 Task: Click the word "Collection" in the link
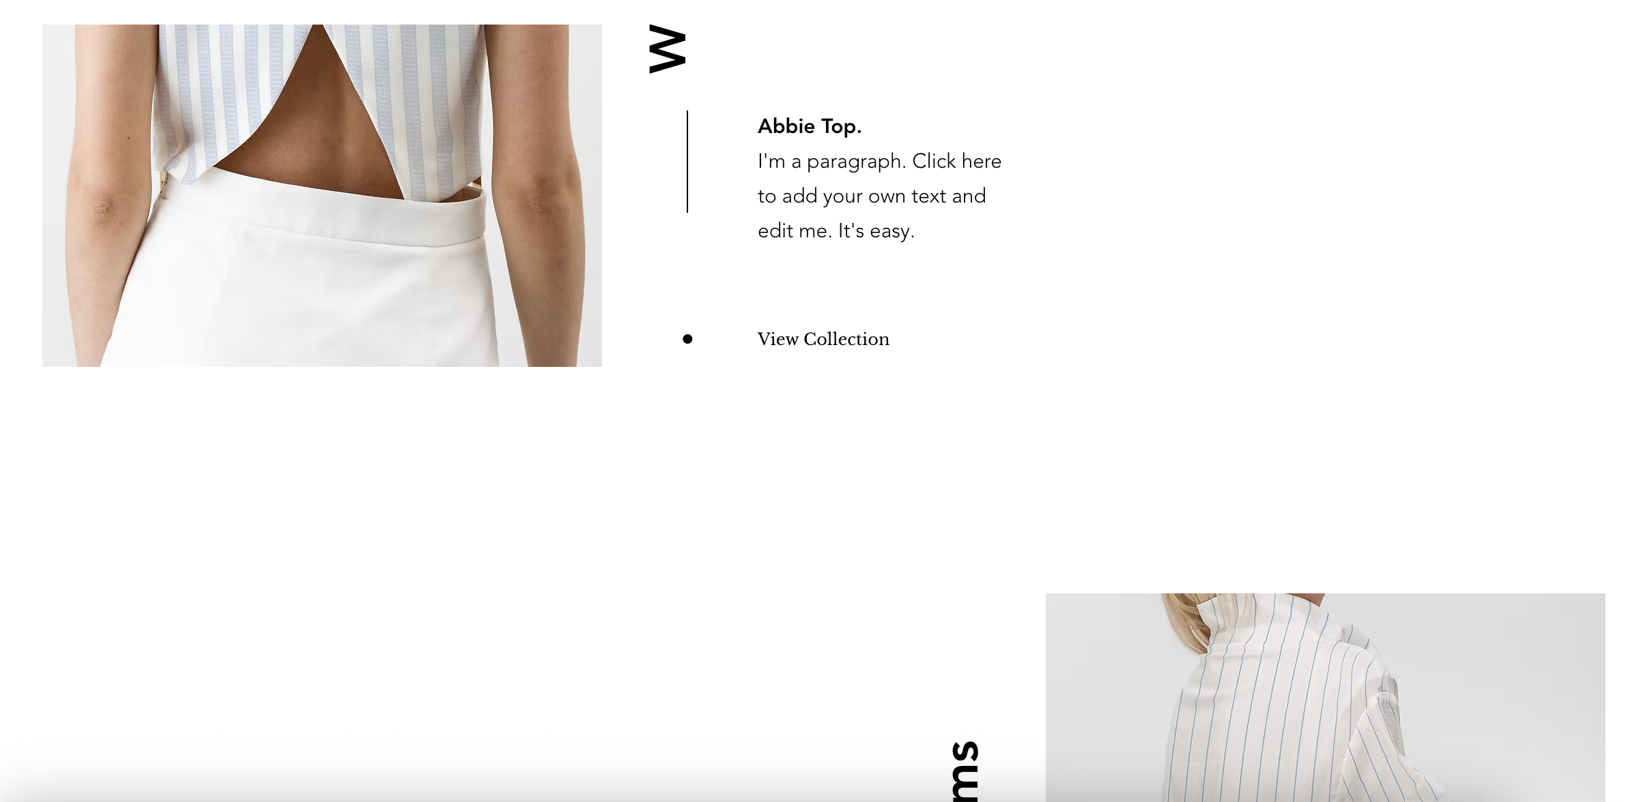[x=846, y=339]
